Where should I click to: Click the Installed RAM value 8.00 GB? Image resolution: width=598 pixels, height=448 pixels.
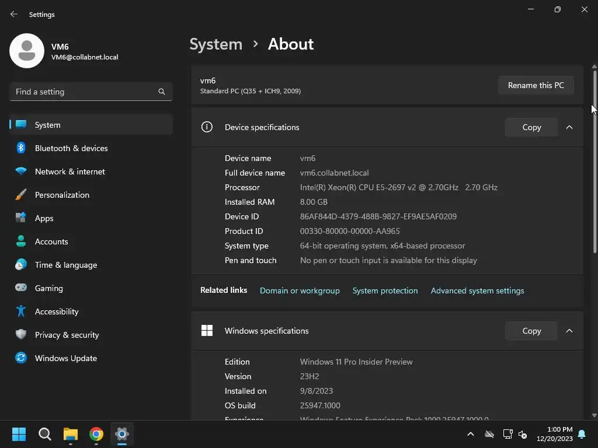314,202
